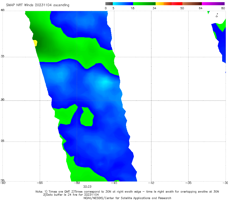Click the latitude label '35'
The width and height of the screenshot is (228, 200).
[2, 56]
